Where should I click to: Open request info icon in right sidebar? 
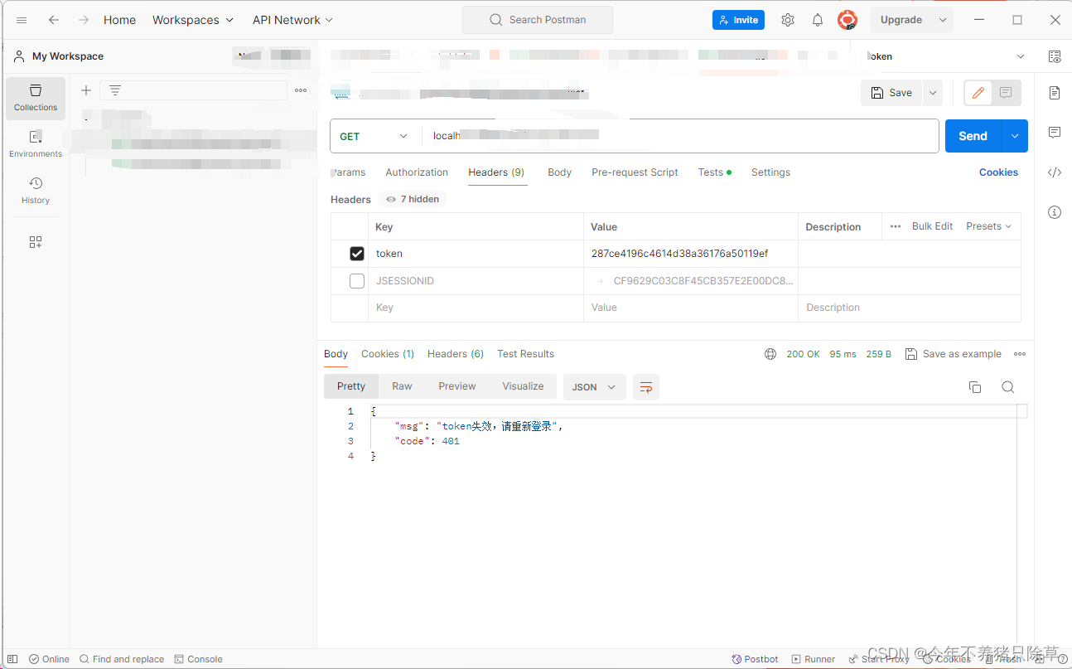click(x=1055, y=212)
